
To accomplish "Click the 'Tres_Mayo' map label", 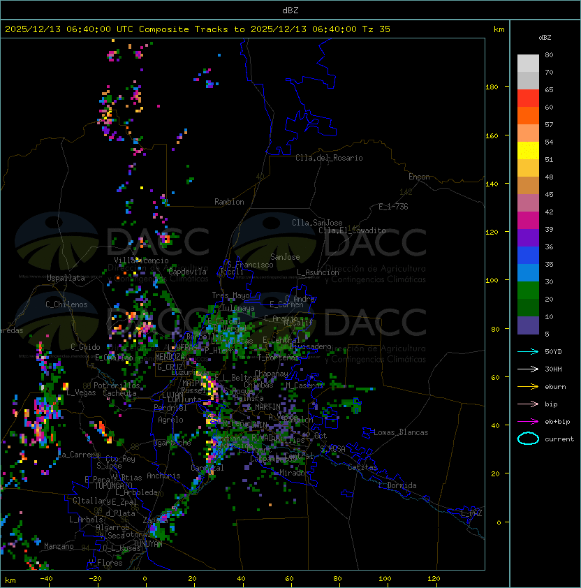I will 230,295.
